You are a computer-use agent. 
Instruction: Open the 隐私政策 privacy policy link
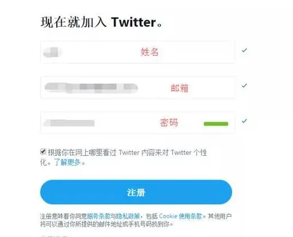point(127,216)
